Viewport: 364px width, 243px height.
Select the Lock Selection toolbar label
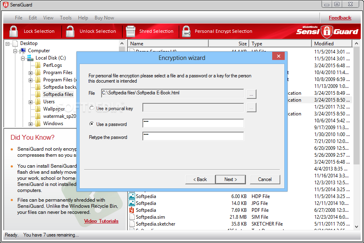(x=39, y=31)
